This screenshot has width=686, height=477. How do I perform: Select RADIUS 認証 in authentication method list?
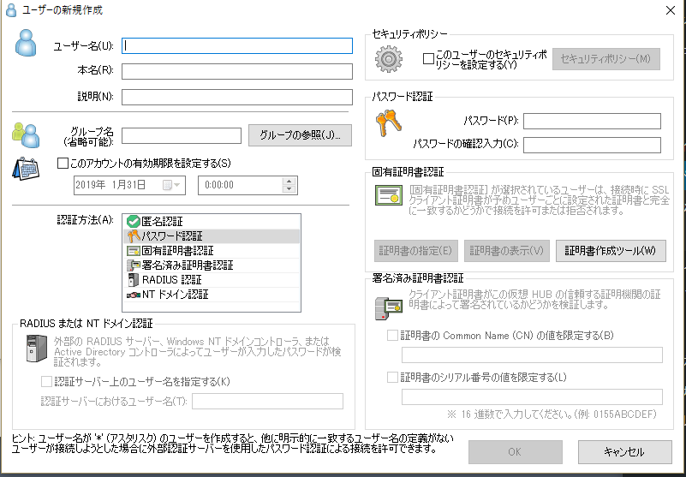point(171,279)
